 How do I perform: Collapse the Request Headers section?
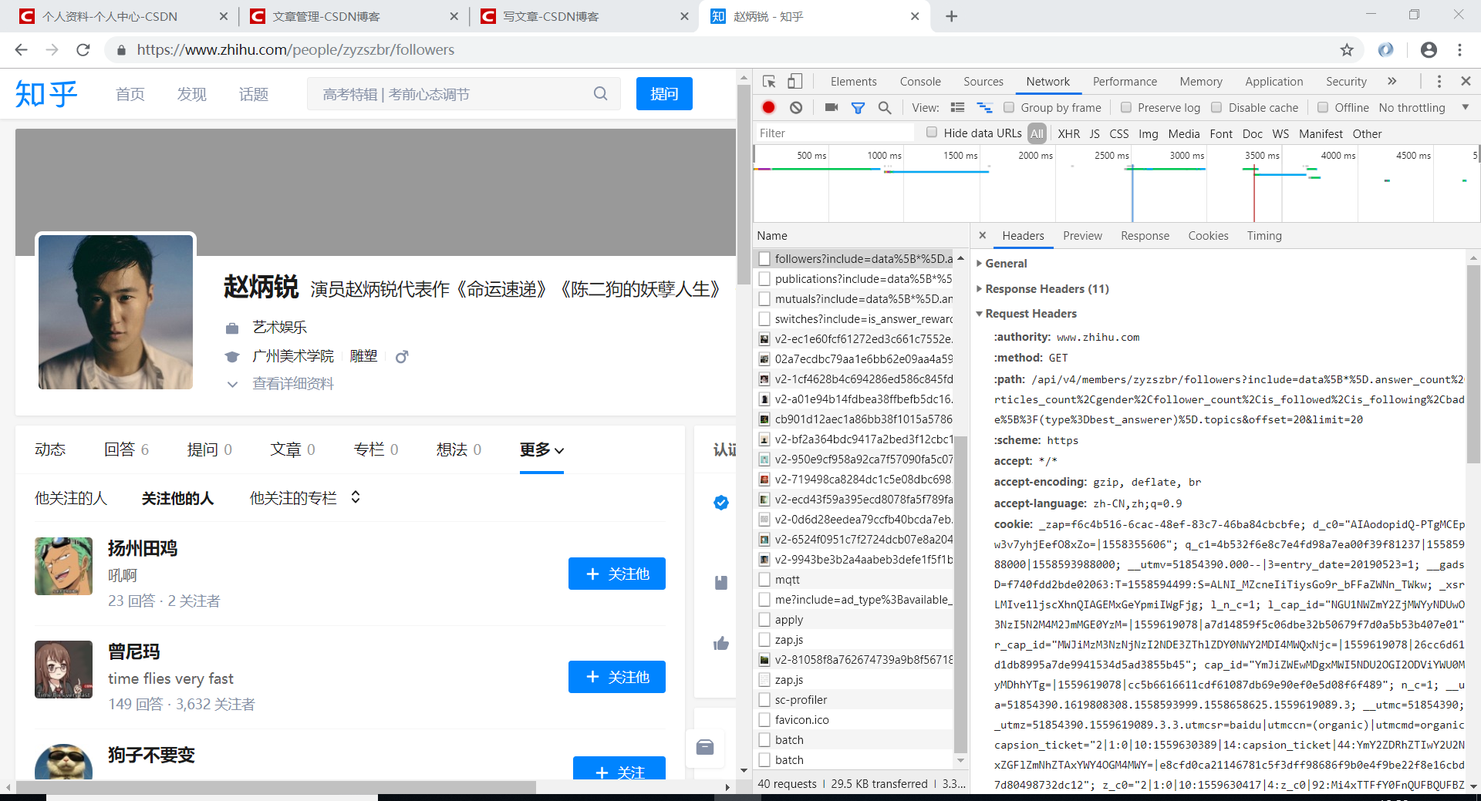tap(1027, 313)
